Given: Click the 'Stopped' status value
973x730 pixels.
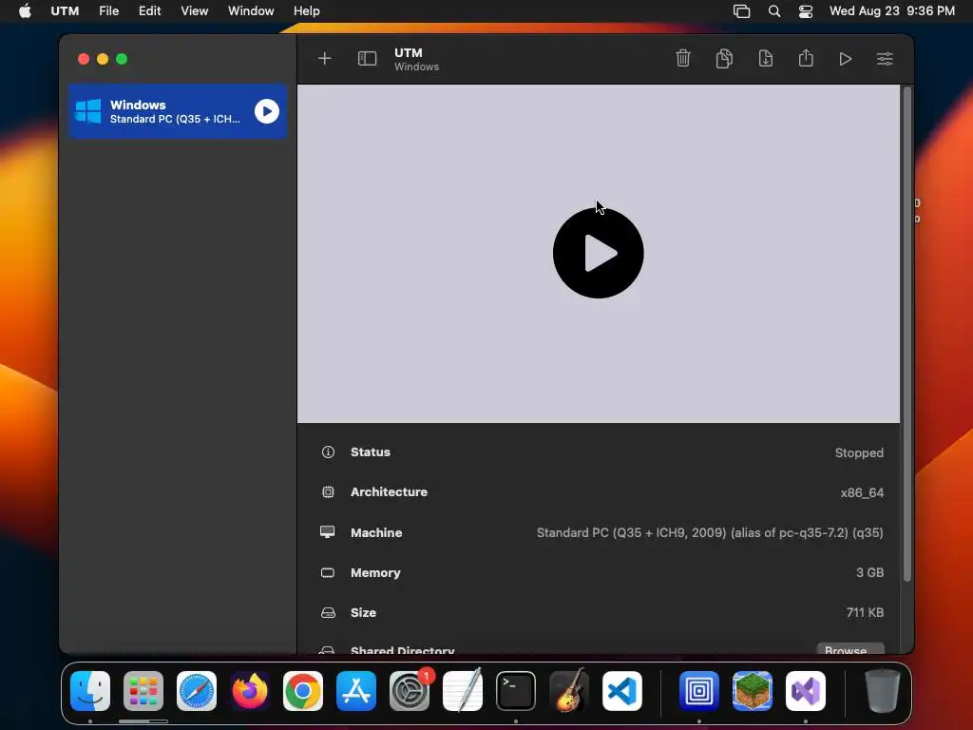Looking at the screenshot, I should 859,452.
